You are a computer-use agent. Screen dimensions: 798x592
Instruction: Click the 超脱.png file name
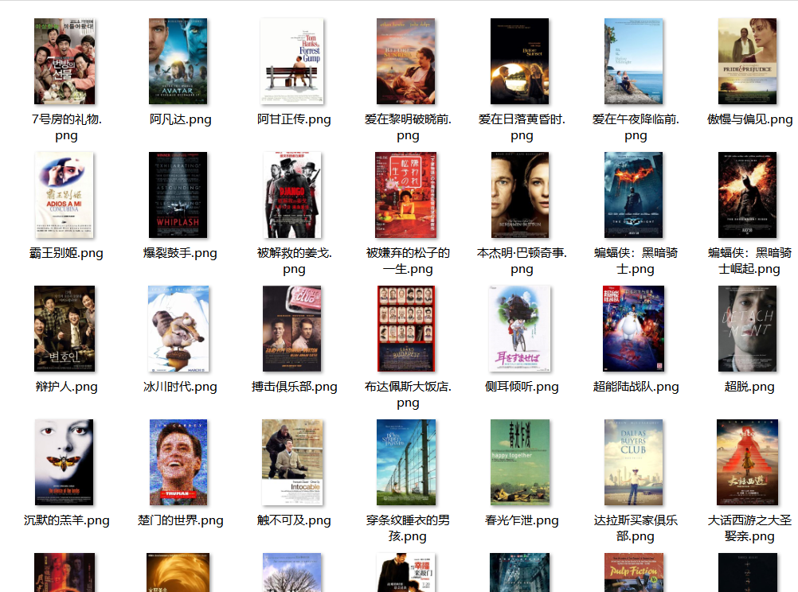coord(749,387)
